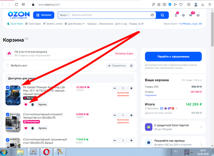Expand the Для бизнеса dropdown

[x=74, y=24]
